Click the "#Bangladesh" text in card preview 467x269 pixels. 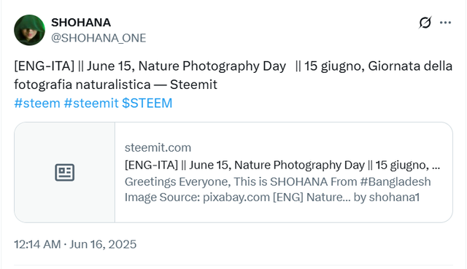pos(395,182)
